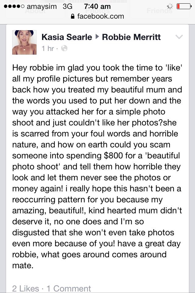
Task: Click the arrow between the two names
Action: [97, 37]
